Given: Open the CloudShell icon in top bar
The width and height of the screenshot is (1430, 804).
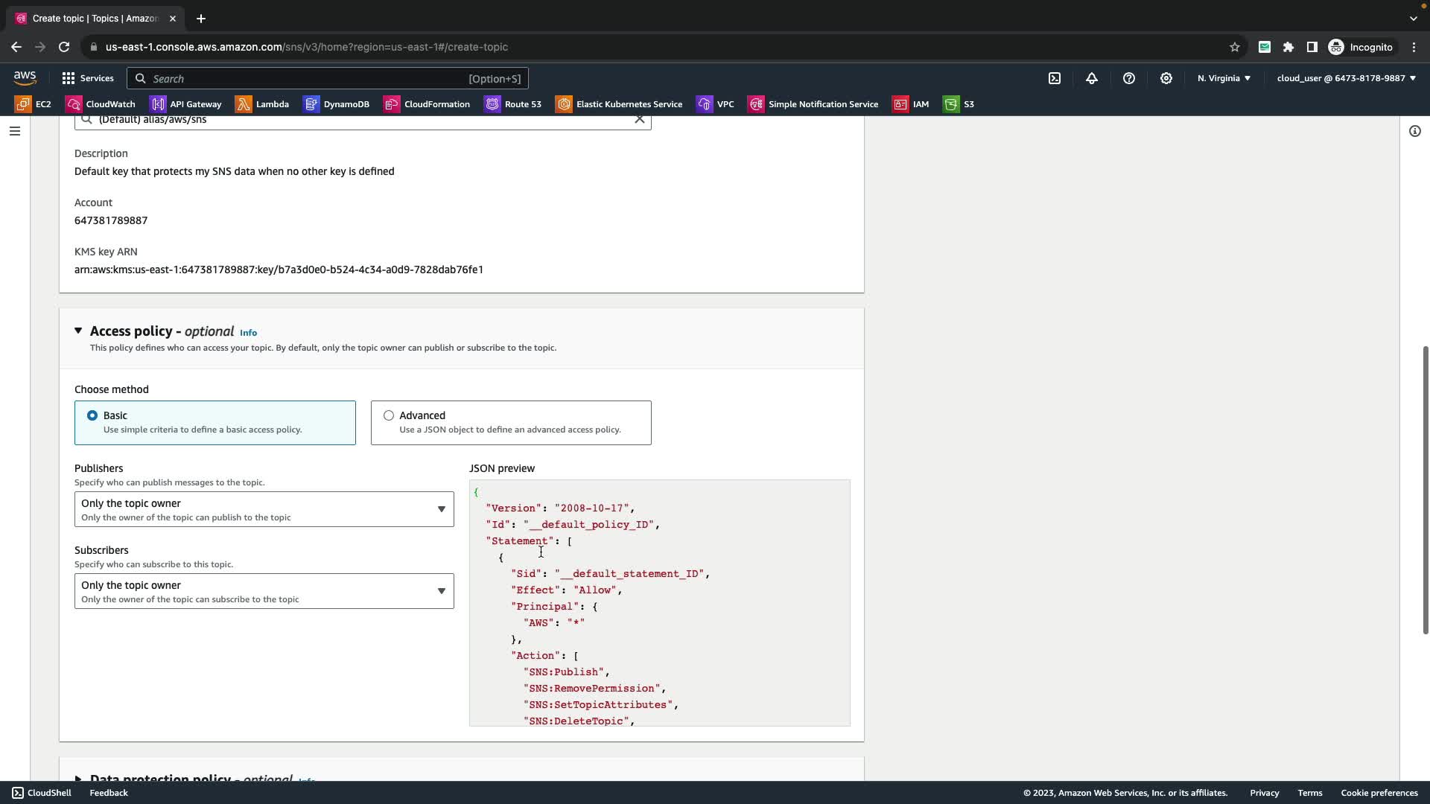Looking at the screenshot, I should tap(1055, 78).
